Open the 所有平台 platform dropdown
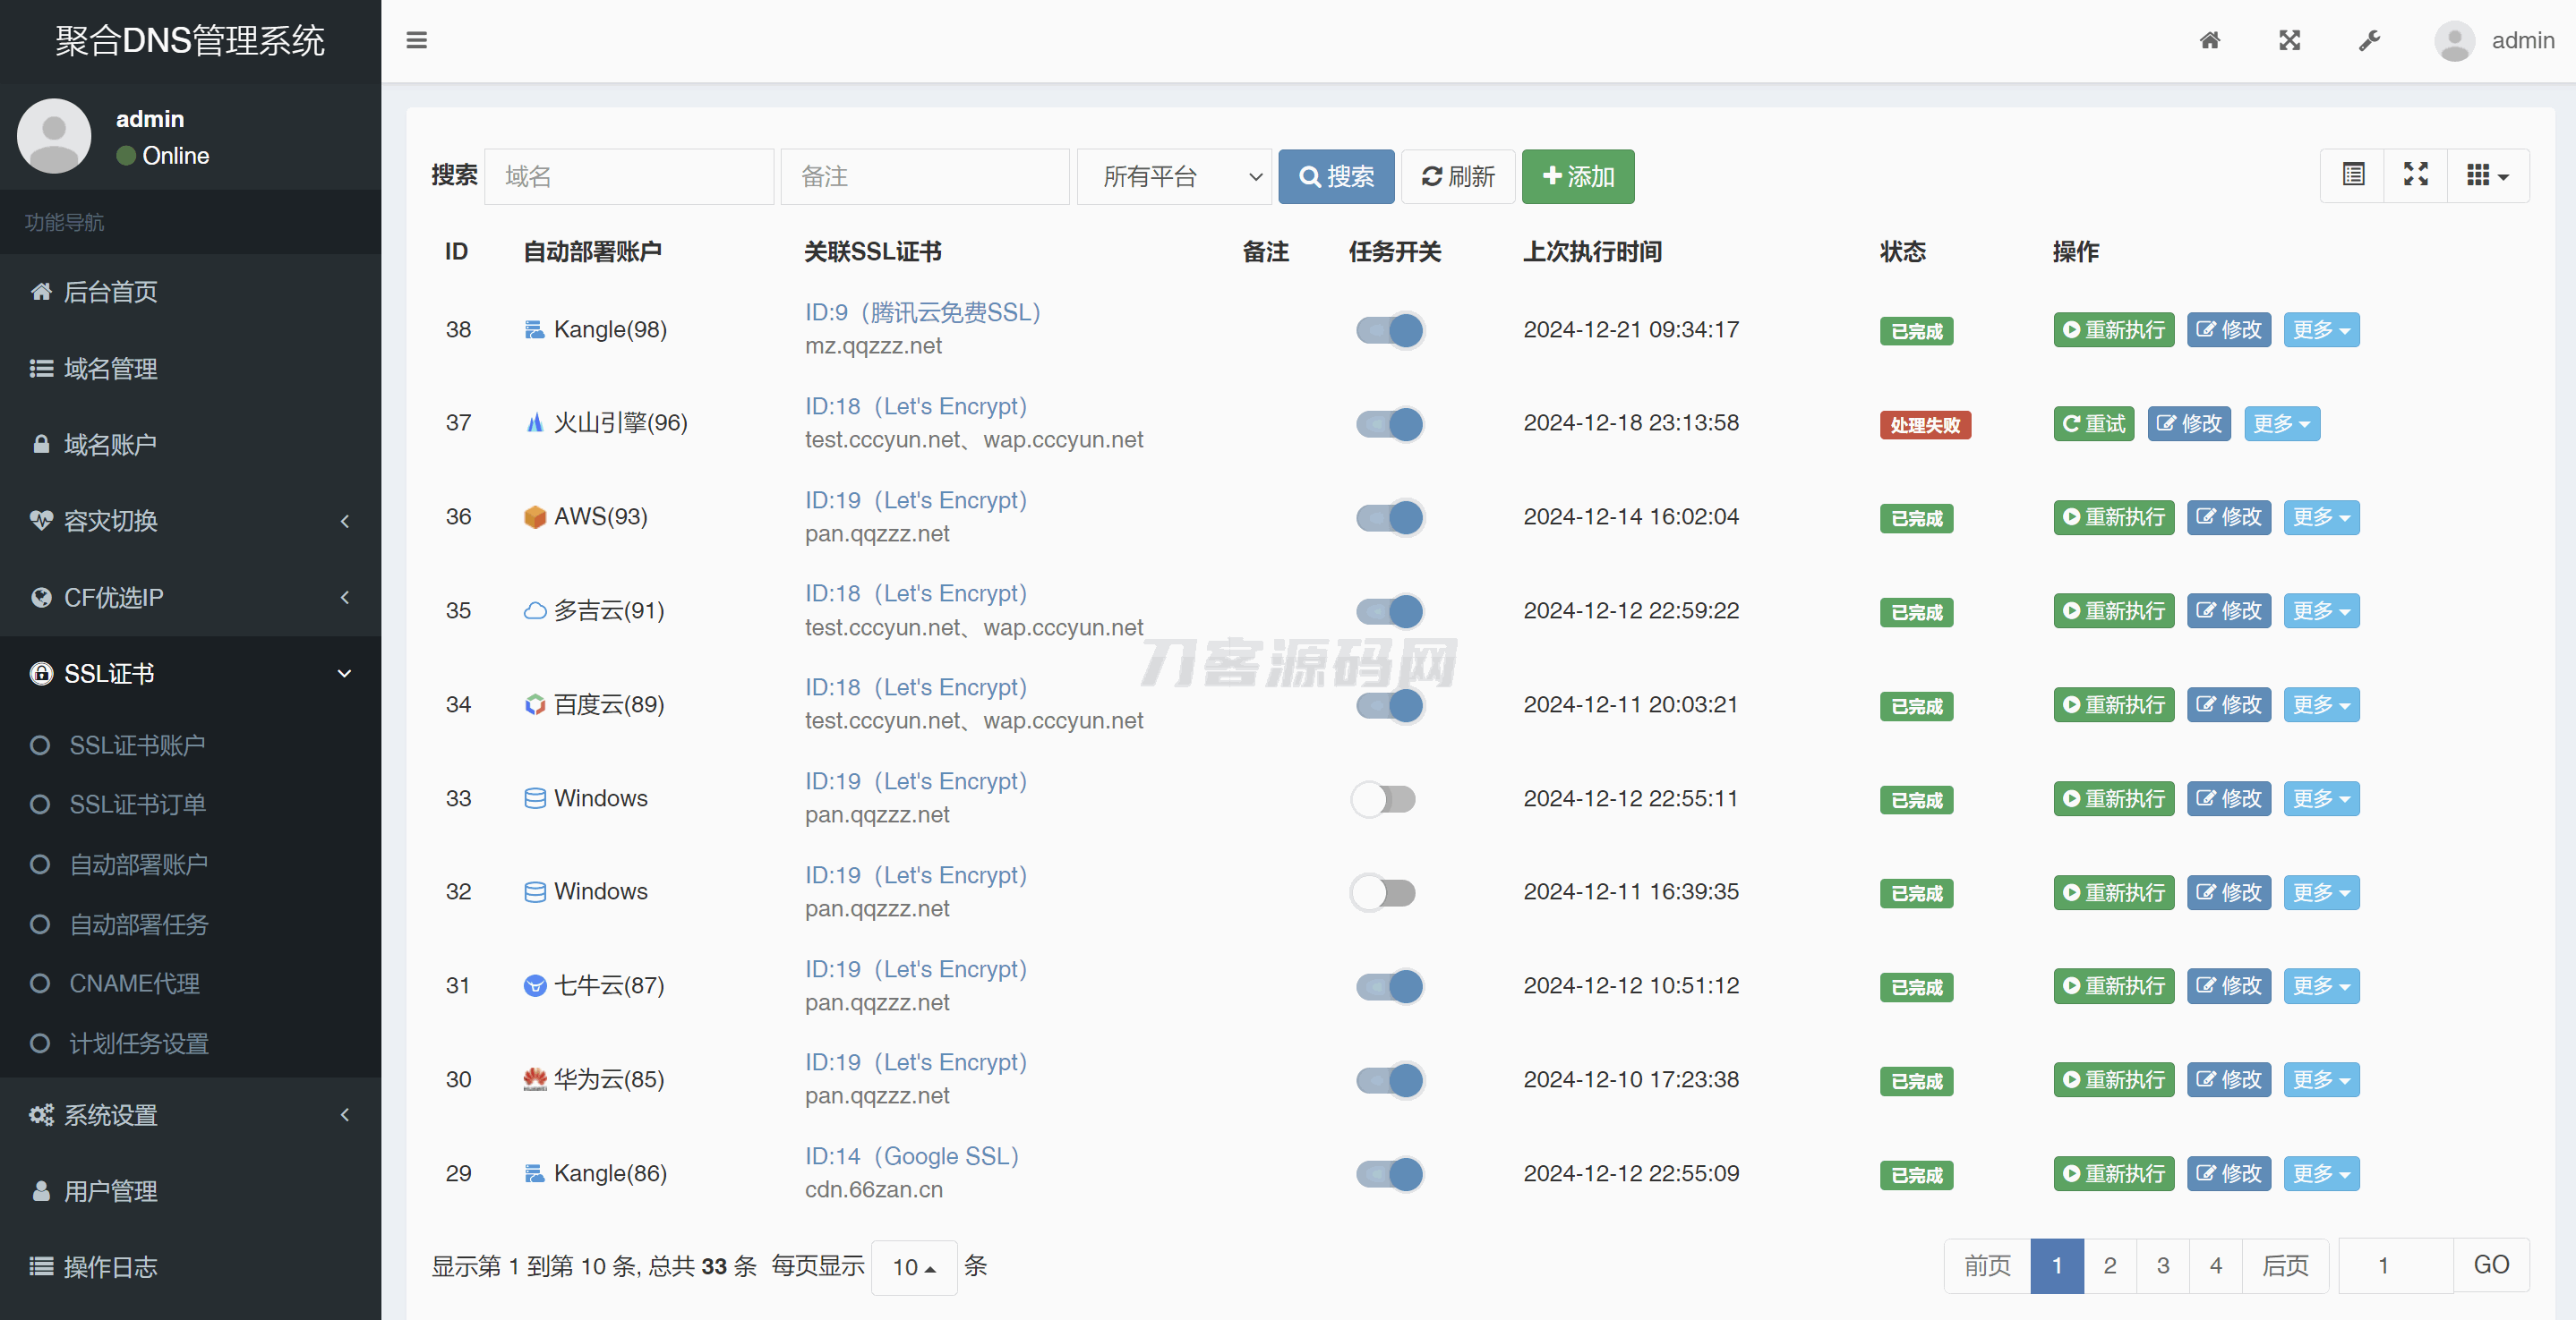2576x1320 pixels. (x=1173, y=177)
